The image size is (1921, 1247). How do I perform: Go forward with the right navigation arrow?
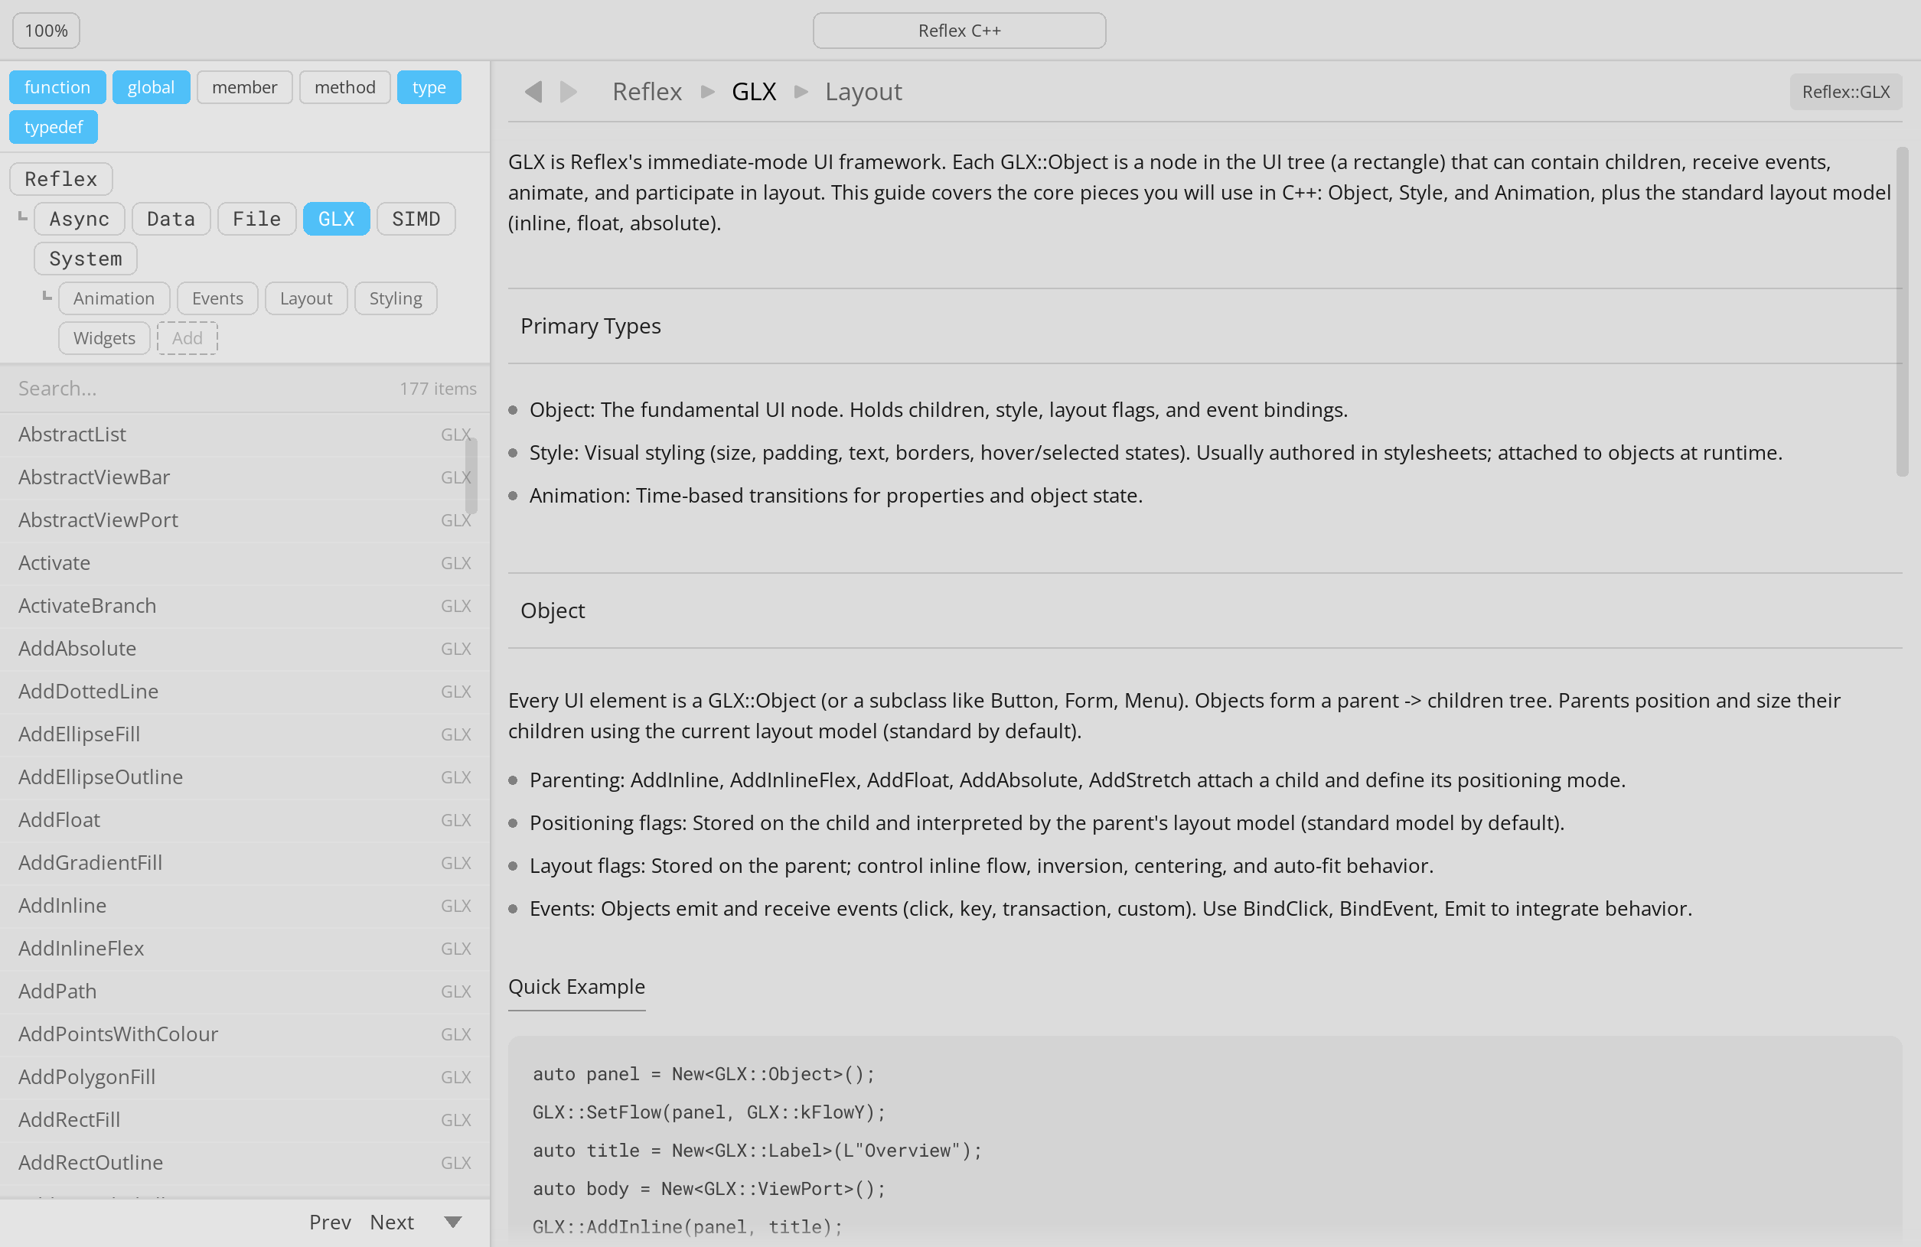pos(569,91)
